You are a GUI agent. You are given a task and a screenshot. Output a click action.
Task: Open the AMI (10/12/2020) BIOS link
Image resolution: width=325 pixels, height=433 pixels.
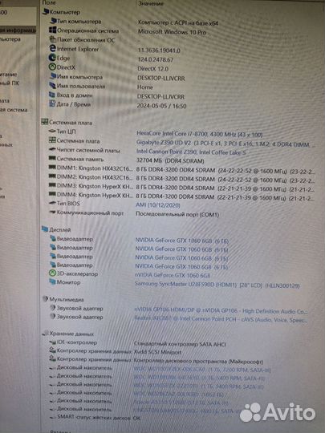(x=158, y=205)
